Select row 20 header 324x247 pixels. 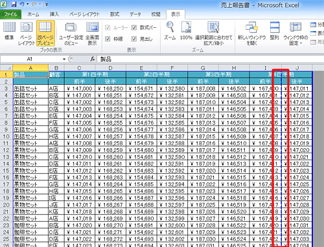tap(6, 205)
